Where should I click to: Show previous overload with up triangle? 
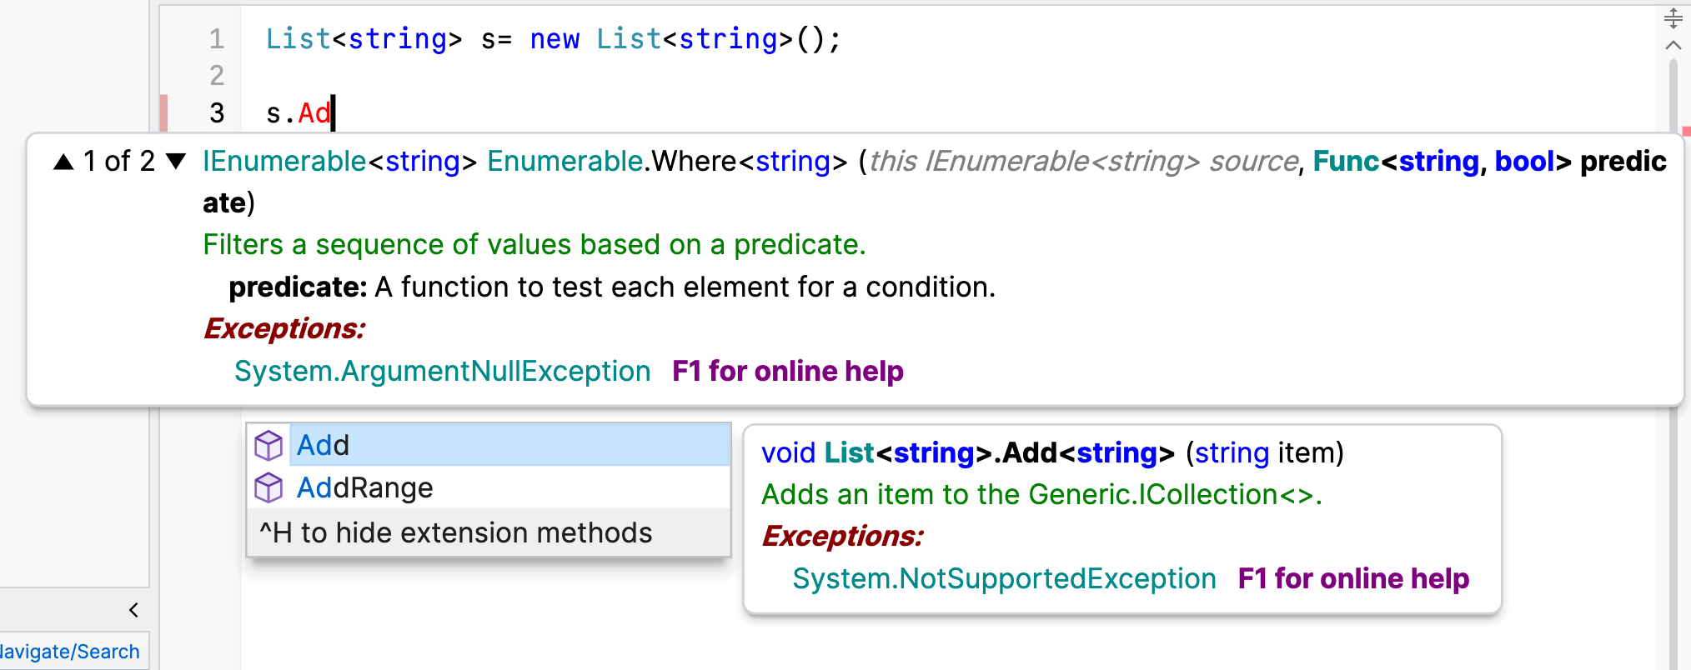63,162
